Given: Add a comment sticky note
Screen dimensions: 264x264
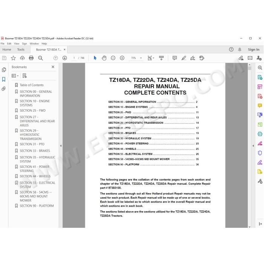Looking at the screenshot, I should click(175, 58).
